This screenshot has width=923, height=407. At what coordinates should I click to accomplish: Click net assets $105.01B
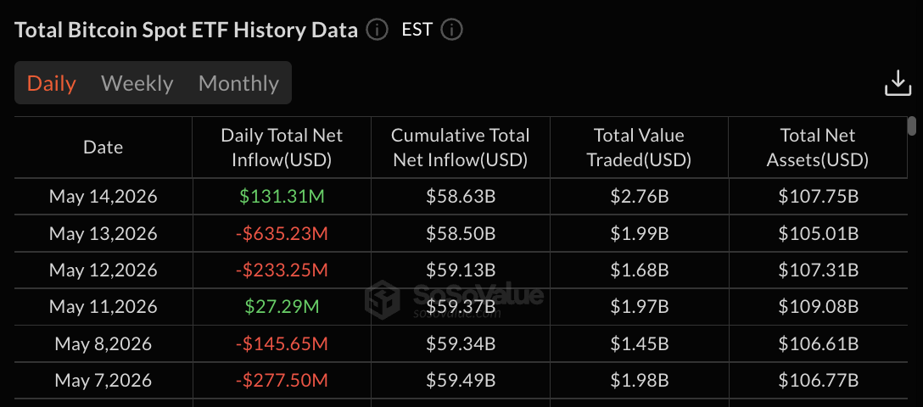(x=818, y=233)
